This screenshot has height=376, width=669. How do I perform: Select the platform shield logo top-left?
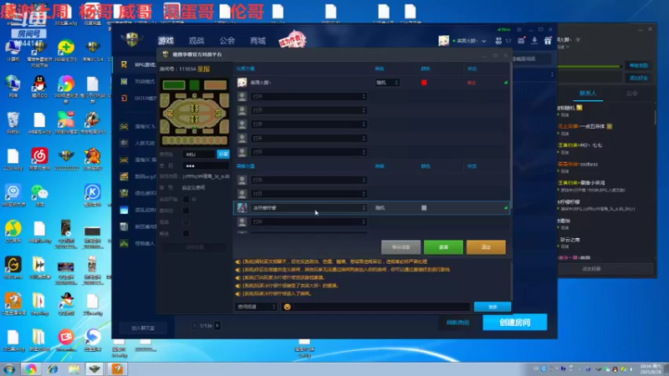[132, 39]
